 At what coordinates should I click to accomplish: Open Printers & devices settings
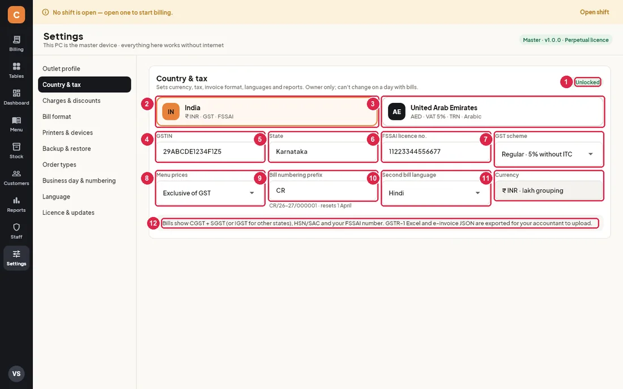click(x=84, y=132)
